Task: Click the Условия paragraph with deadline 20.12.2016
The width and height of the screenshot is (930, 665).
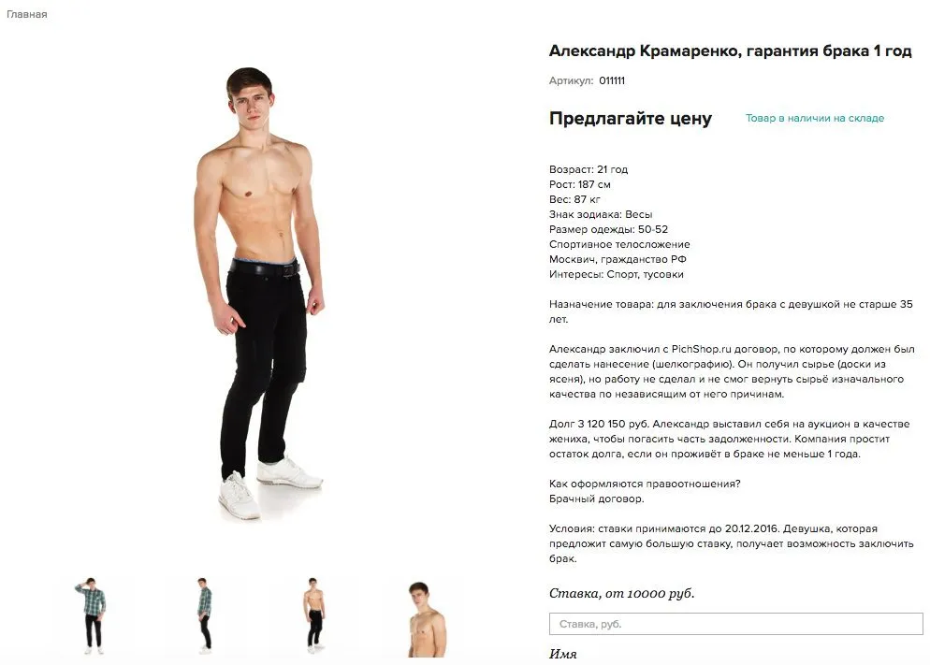Action: tap(732, 543)
